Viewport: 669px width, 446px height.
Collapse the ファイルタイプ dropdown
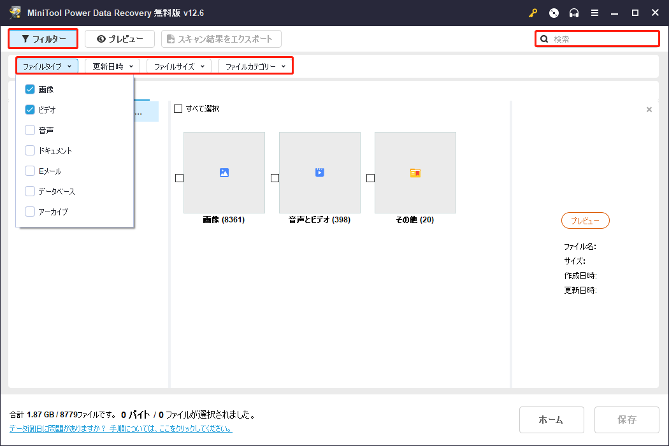pos(47,66)
